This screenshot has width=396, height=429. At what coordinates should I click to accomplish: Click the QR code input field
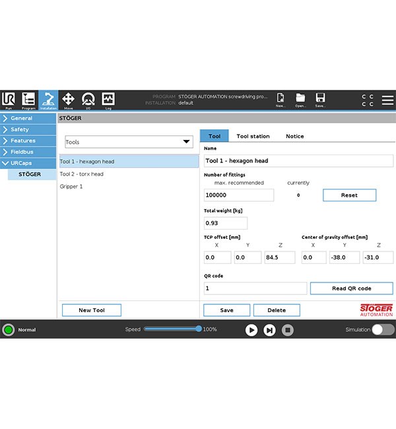255,288
